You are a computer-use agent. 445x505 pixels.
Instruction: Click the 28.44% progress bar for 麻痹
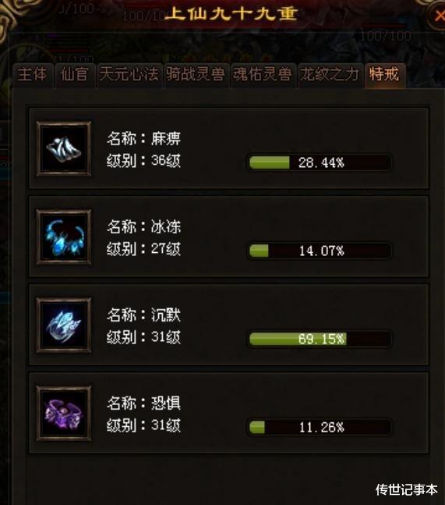(320, 162)
